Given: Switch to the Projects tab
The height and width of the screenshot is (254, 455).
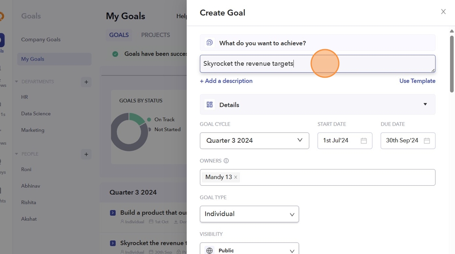Looking at the screenshot, I should tap(156, 35).
